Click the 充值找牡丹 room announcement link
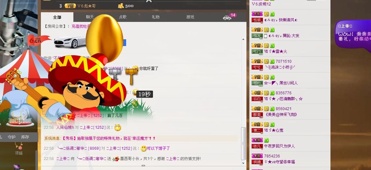The image size is (371, 170). pos(80,26)
